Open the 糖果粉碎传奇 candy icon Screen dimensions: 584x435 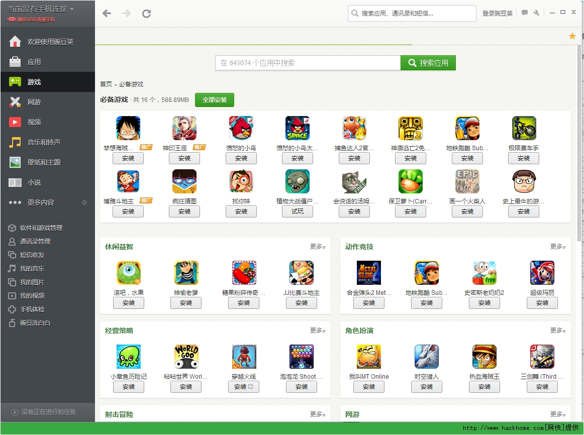(244, 273)
